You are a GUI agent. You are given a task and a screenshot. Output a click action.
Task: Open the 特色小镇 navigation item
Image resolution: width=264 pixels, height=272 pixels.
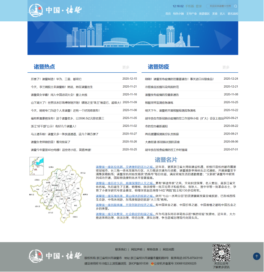[178, 14]
